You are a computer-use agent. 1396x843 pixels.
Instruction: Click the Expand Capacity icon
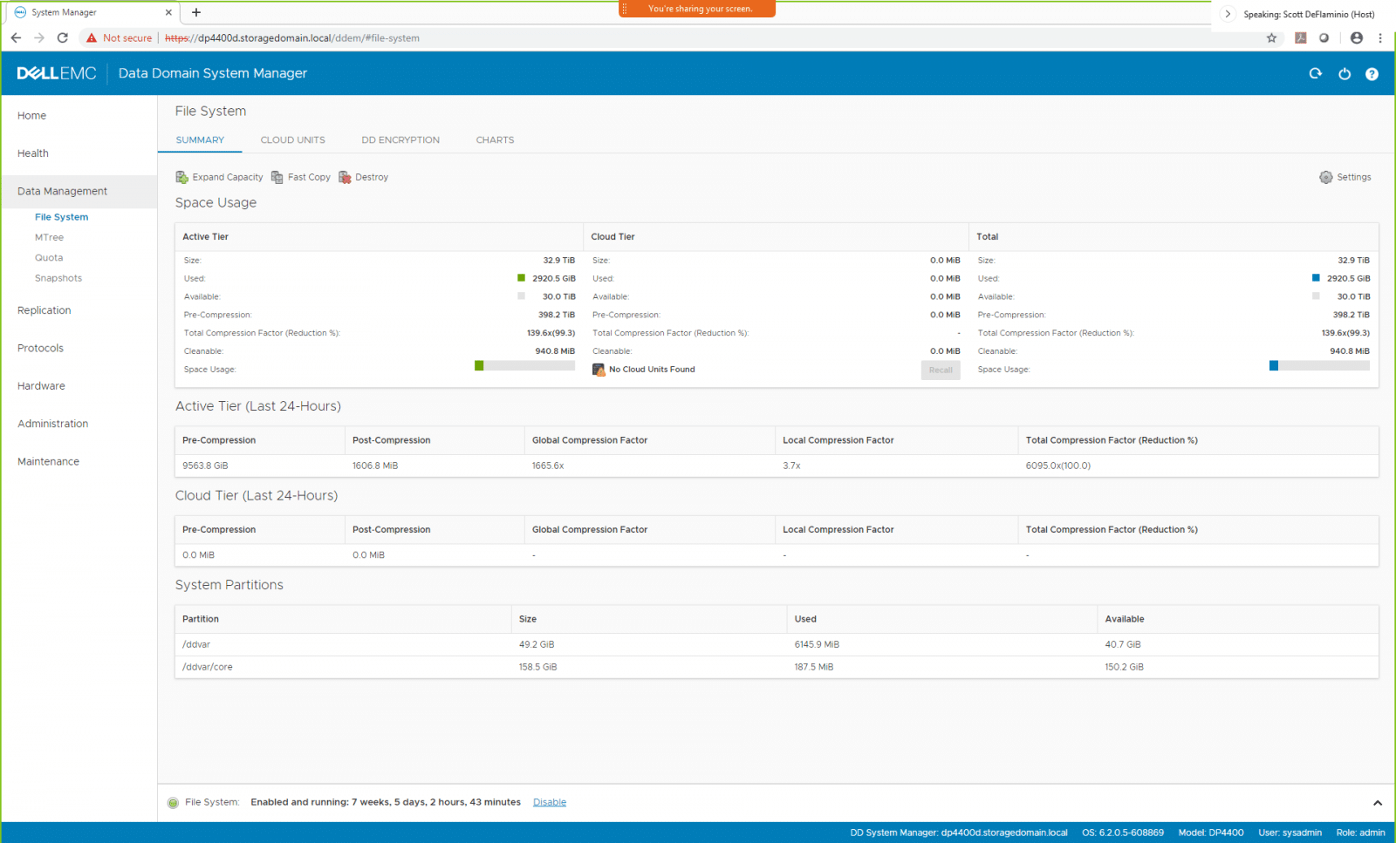(x=181, y=177)
